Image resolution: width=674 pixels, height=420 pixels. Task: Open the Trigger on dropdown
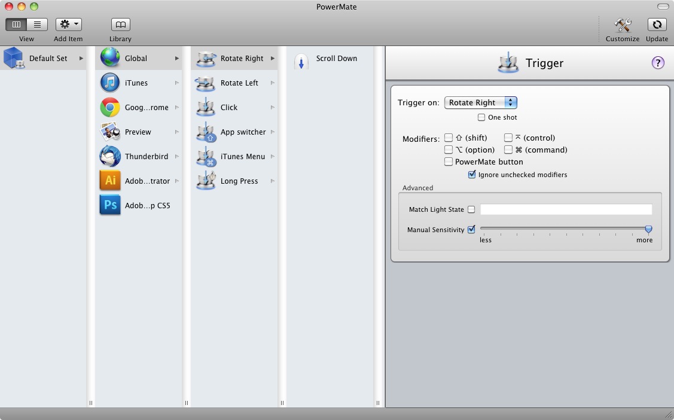(481, 102)
